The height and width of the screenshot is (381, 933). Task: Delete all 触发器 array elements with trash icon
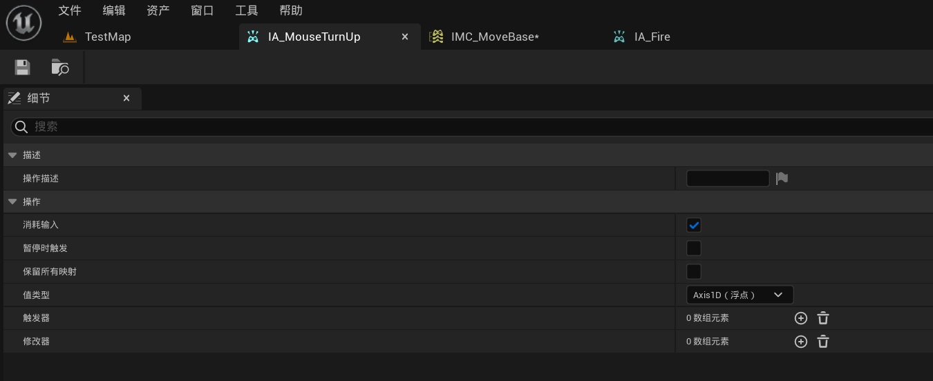pyautogui.click(x=823, y=318)
